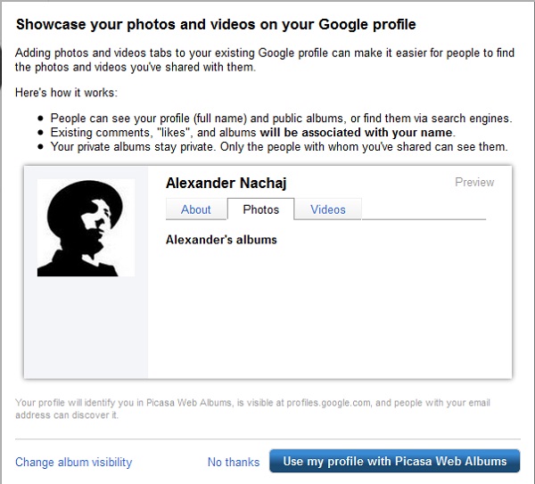
Task: Select the Photos tab
Action: 260,209
